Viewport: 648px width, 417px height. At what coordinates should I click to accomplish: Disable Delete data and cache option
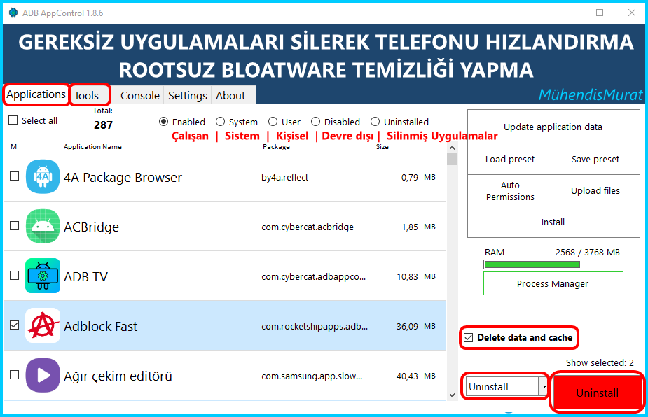pyautogui.click(x=469, y=338)
